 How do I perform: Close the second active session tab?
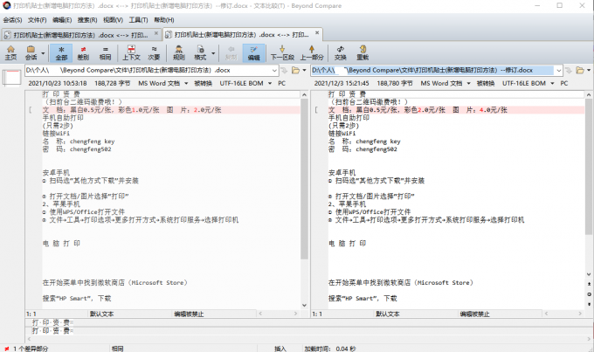pyautogui.click(x=317, y=33)
